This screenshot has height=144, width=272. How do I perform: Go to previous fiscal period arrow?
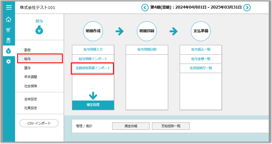[145, 7]
